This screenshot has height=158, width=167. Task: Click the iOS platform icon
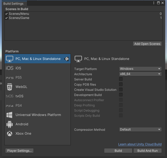tap(10, 68)
